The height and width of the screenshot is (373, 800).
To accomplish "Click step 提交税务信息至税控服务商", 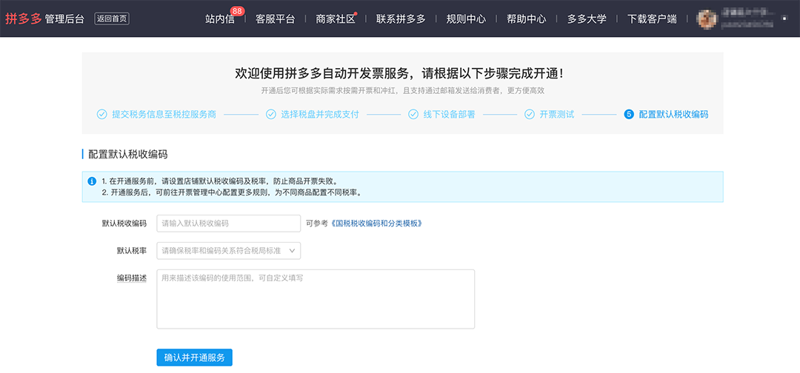I will 164,114.
